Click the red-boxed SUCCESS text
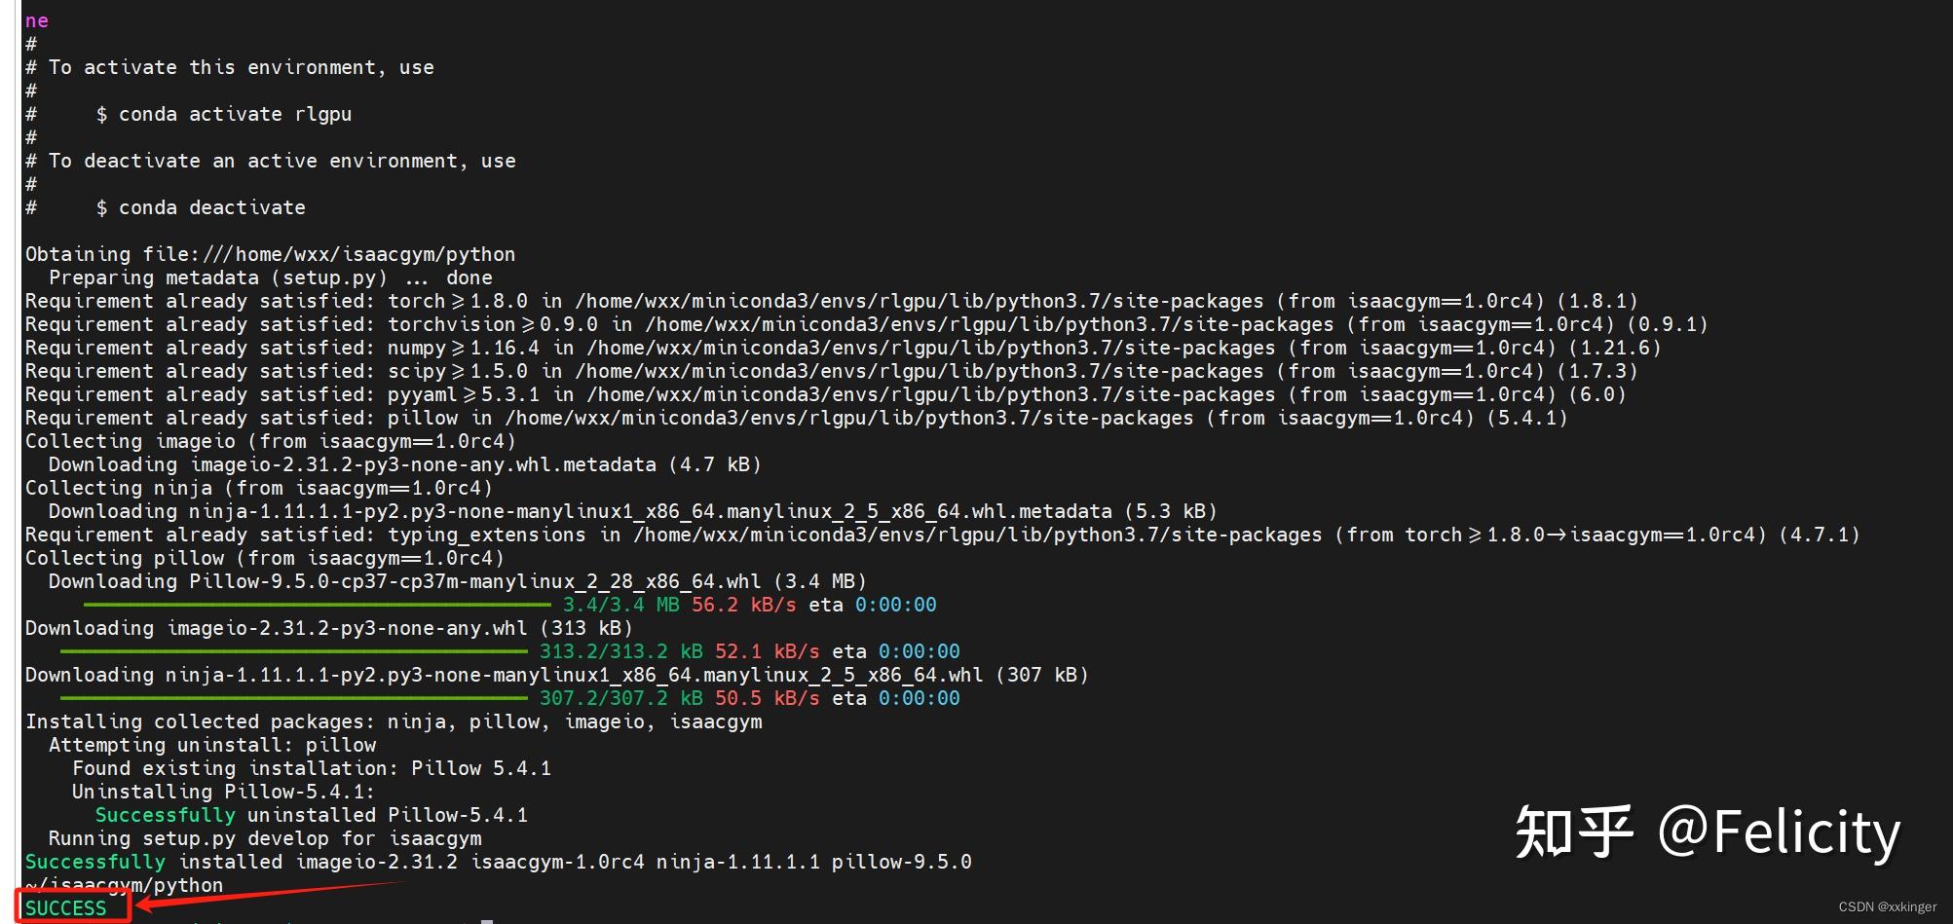The width and height of the screenshot is (1953, 924). tap(65, 907)
